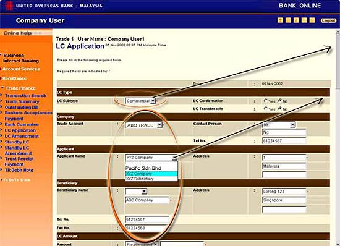Choose highlighted XYZ Company option
The width and height of the screenshot is (340, 246).
pos(151,174)
